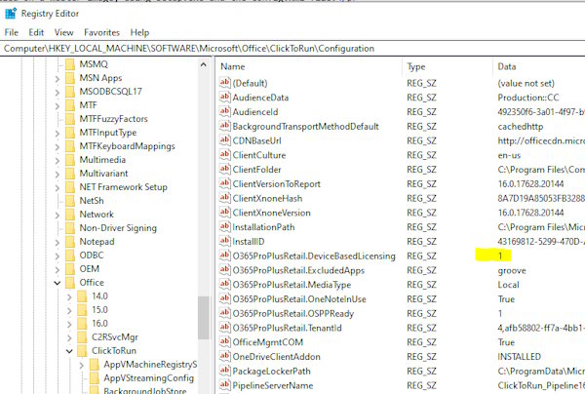Select the MSODBCSQL17 folder icon
The image size is (585, 394).
pos(70,92)
